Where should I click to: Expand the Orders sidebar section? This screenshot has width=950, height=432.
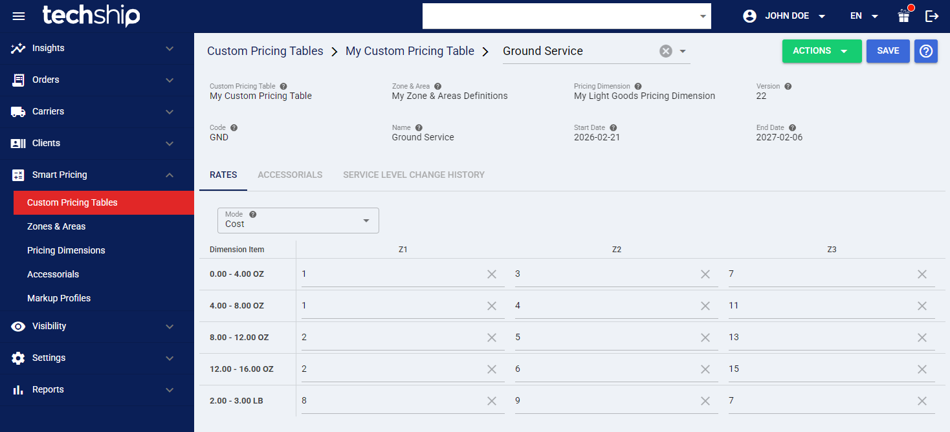[97, 80]
